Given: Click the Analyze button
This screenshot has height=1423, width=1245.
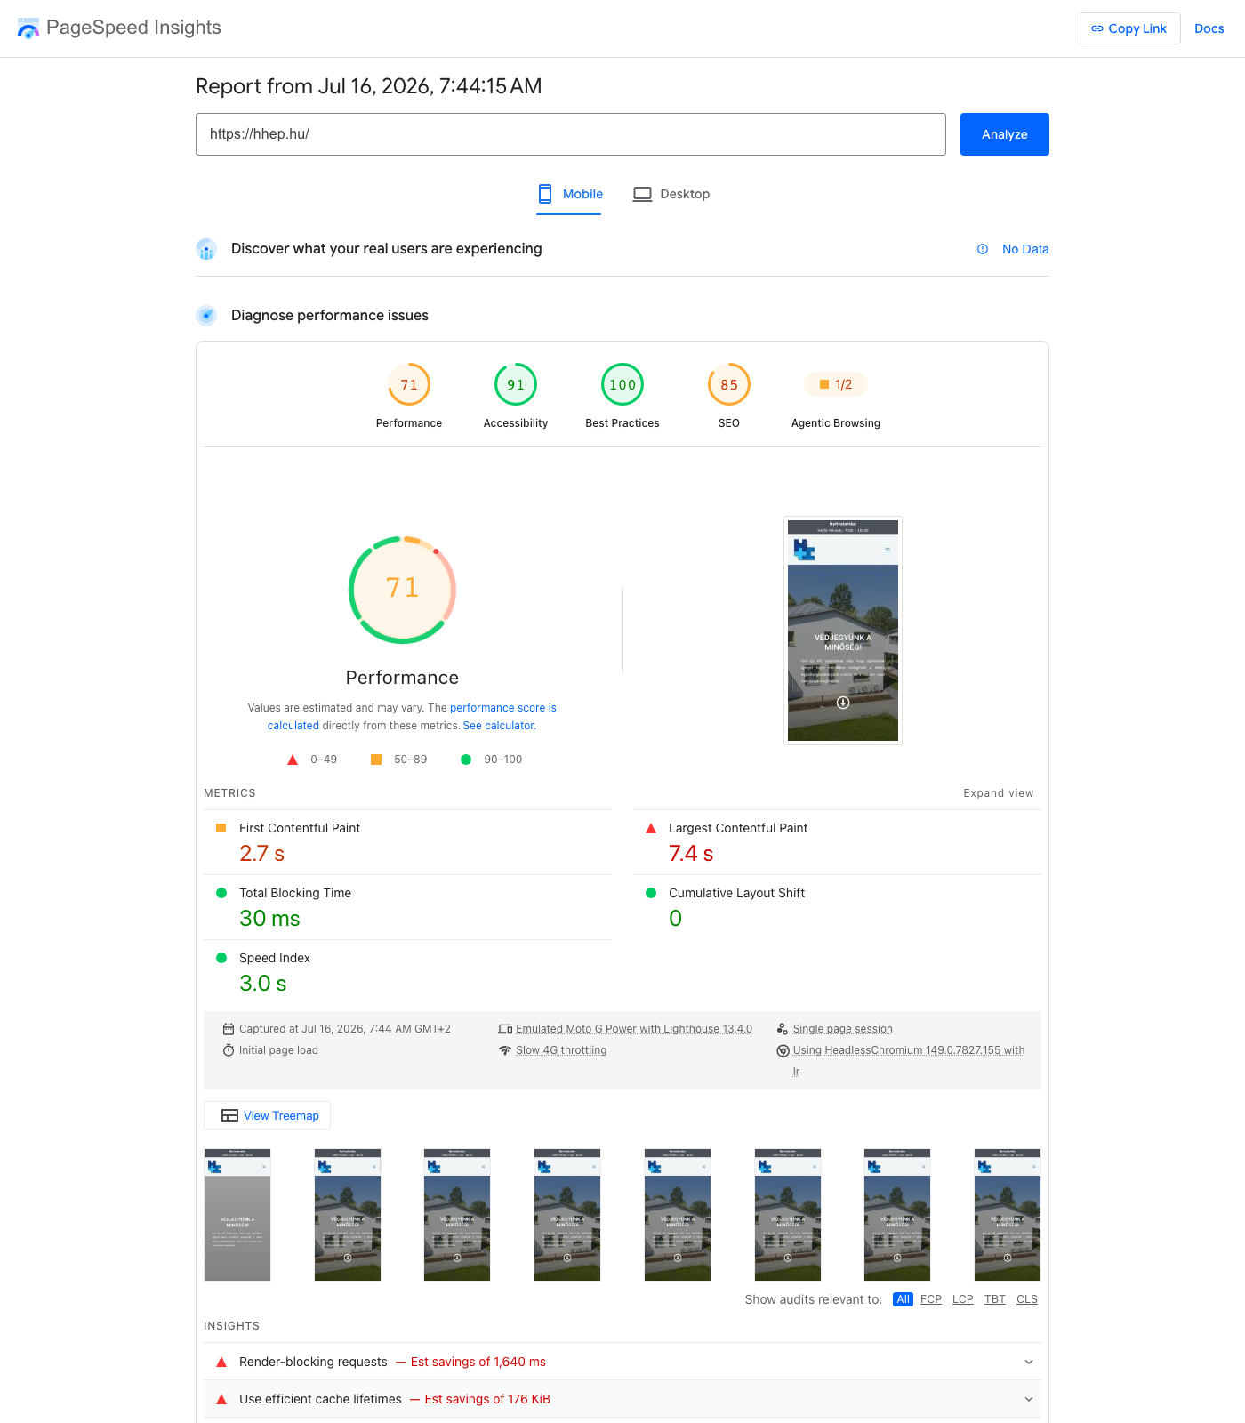Looking at the screenshot, I should [1005, 134].
